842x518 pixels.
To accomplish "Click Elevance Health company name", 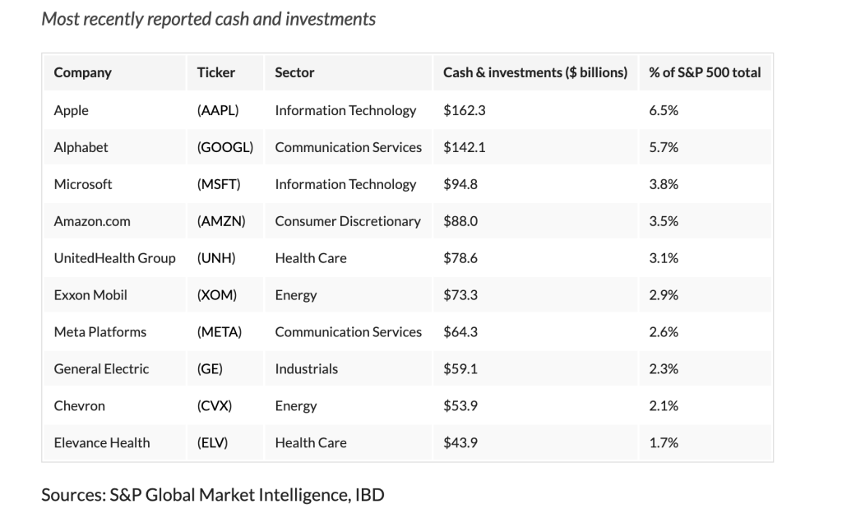I will [x=102, y=443].
